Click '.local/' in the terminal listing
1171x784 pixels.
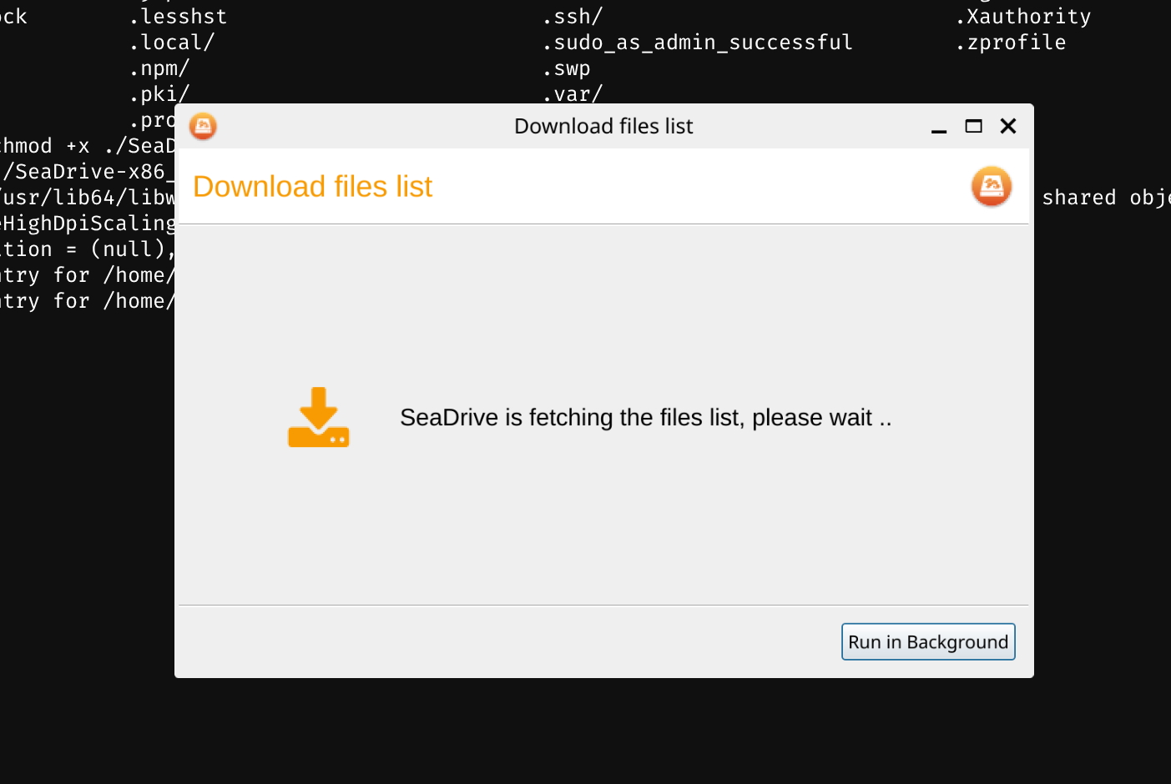coord(172,42)
